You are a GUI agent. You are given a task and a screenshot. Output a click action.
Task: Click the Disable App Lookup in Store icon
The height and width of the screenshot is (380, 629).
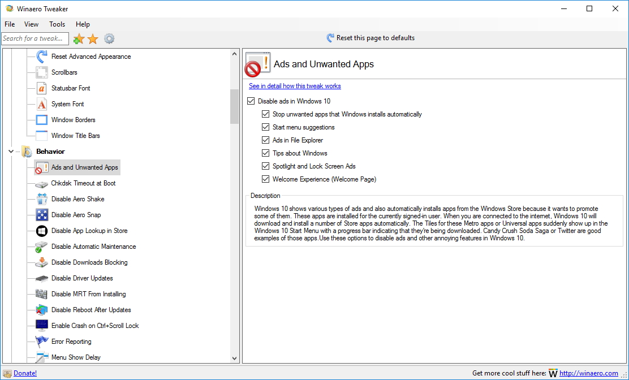coord(42,231)
